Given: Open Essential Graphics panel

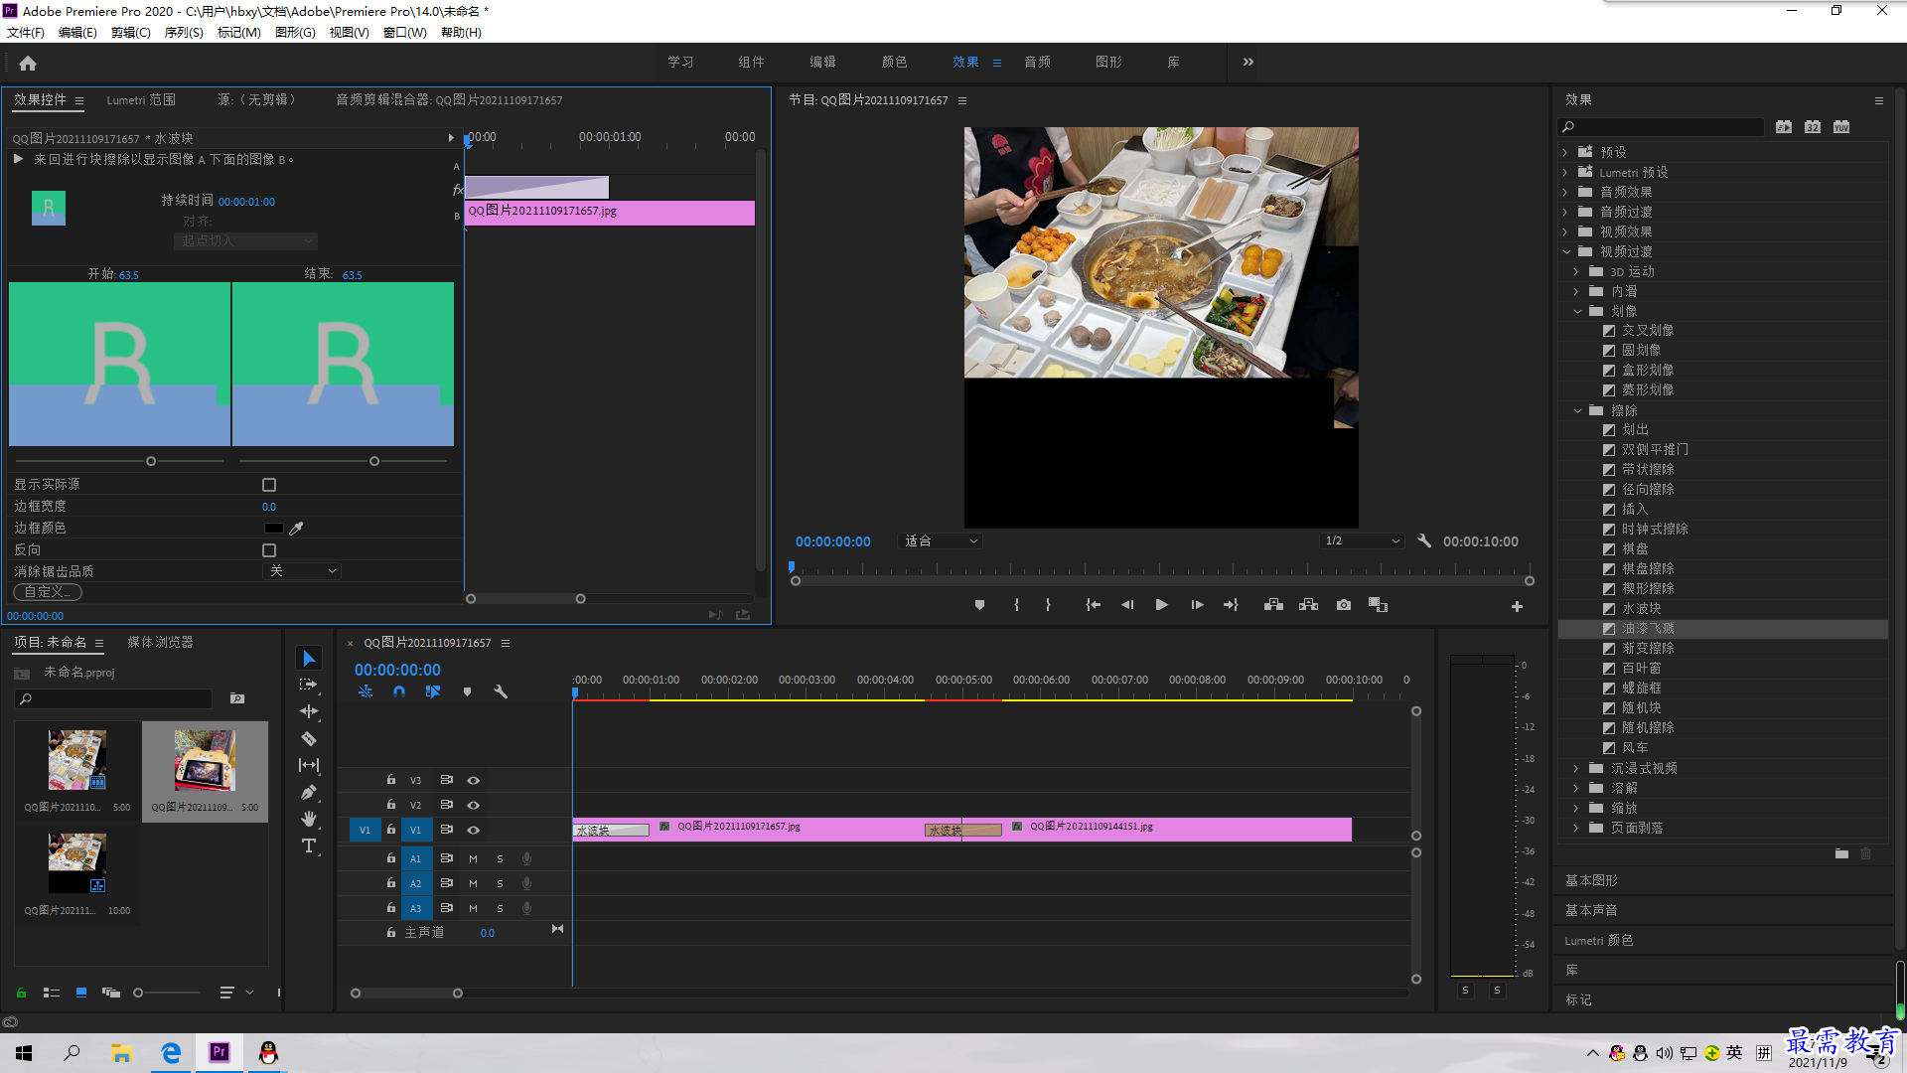Looking at the screenshot, I should point(1591,881).
